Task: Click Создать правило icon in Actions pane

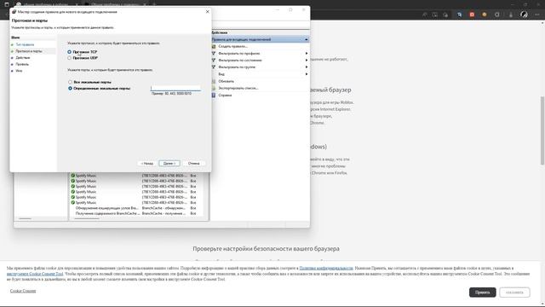Action: coord(214,46)
